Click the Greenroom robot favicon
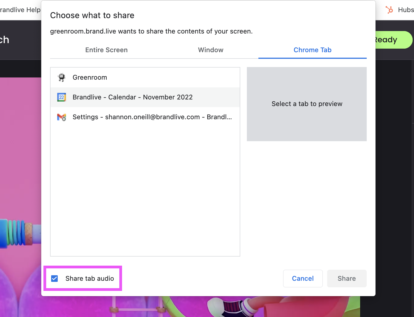The height and width of the screenshot is (317, 414). [62, 77]
